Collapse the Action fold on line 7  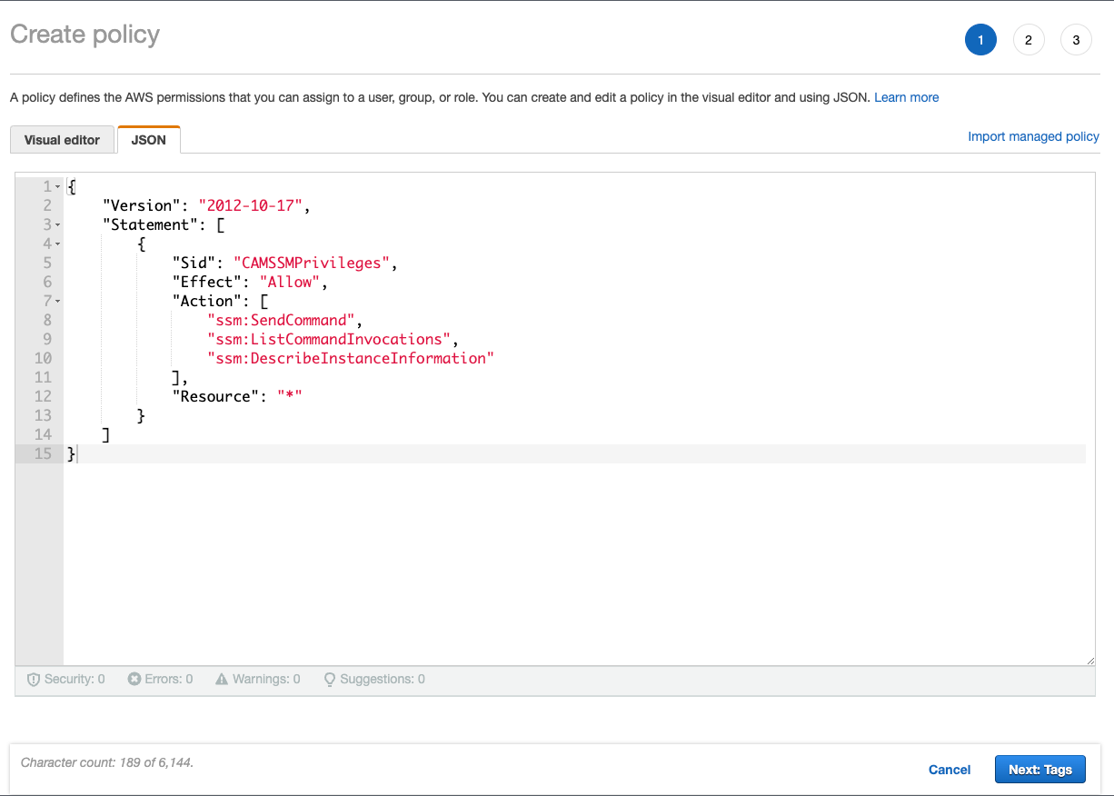click(58, 301)
